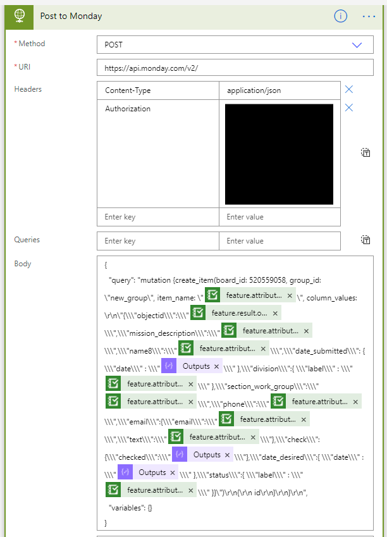The height and width of the screenshot is (537, 387).
Task: Remove the phone token
Action: pyautogui.click(x=355, y=402)
